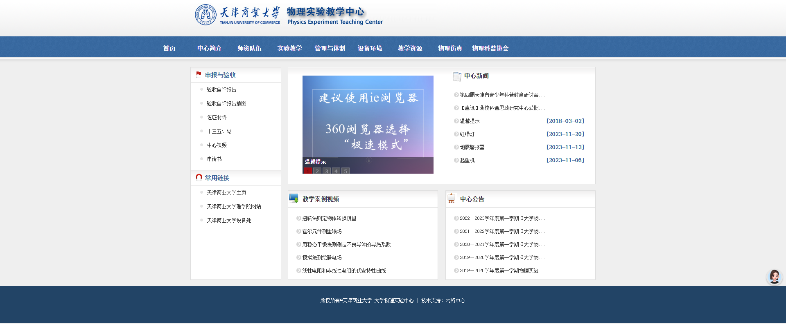Select 管理与体制 in the navigation bar
This screenshot has height=324, width=786.
click(330, 48)
